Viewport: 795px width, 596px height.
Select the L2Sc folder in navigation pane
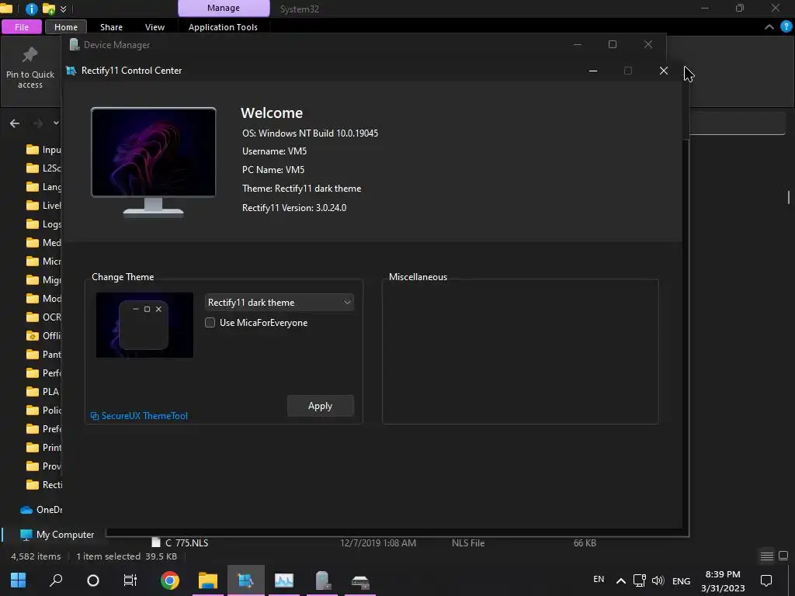(43, 168)
